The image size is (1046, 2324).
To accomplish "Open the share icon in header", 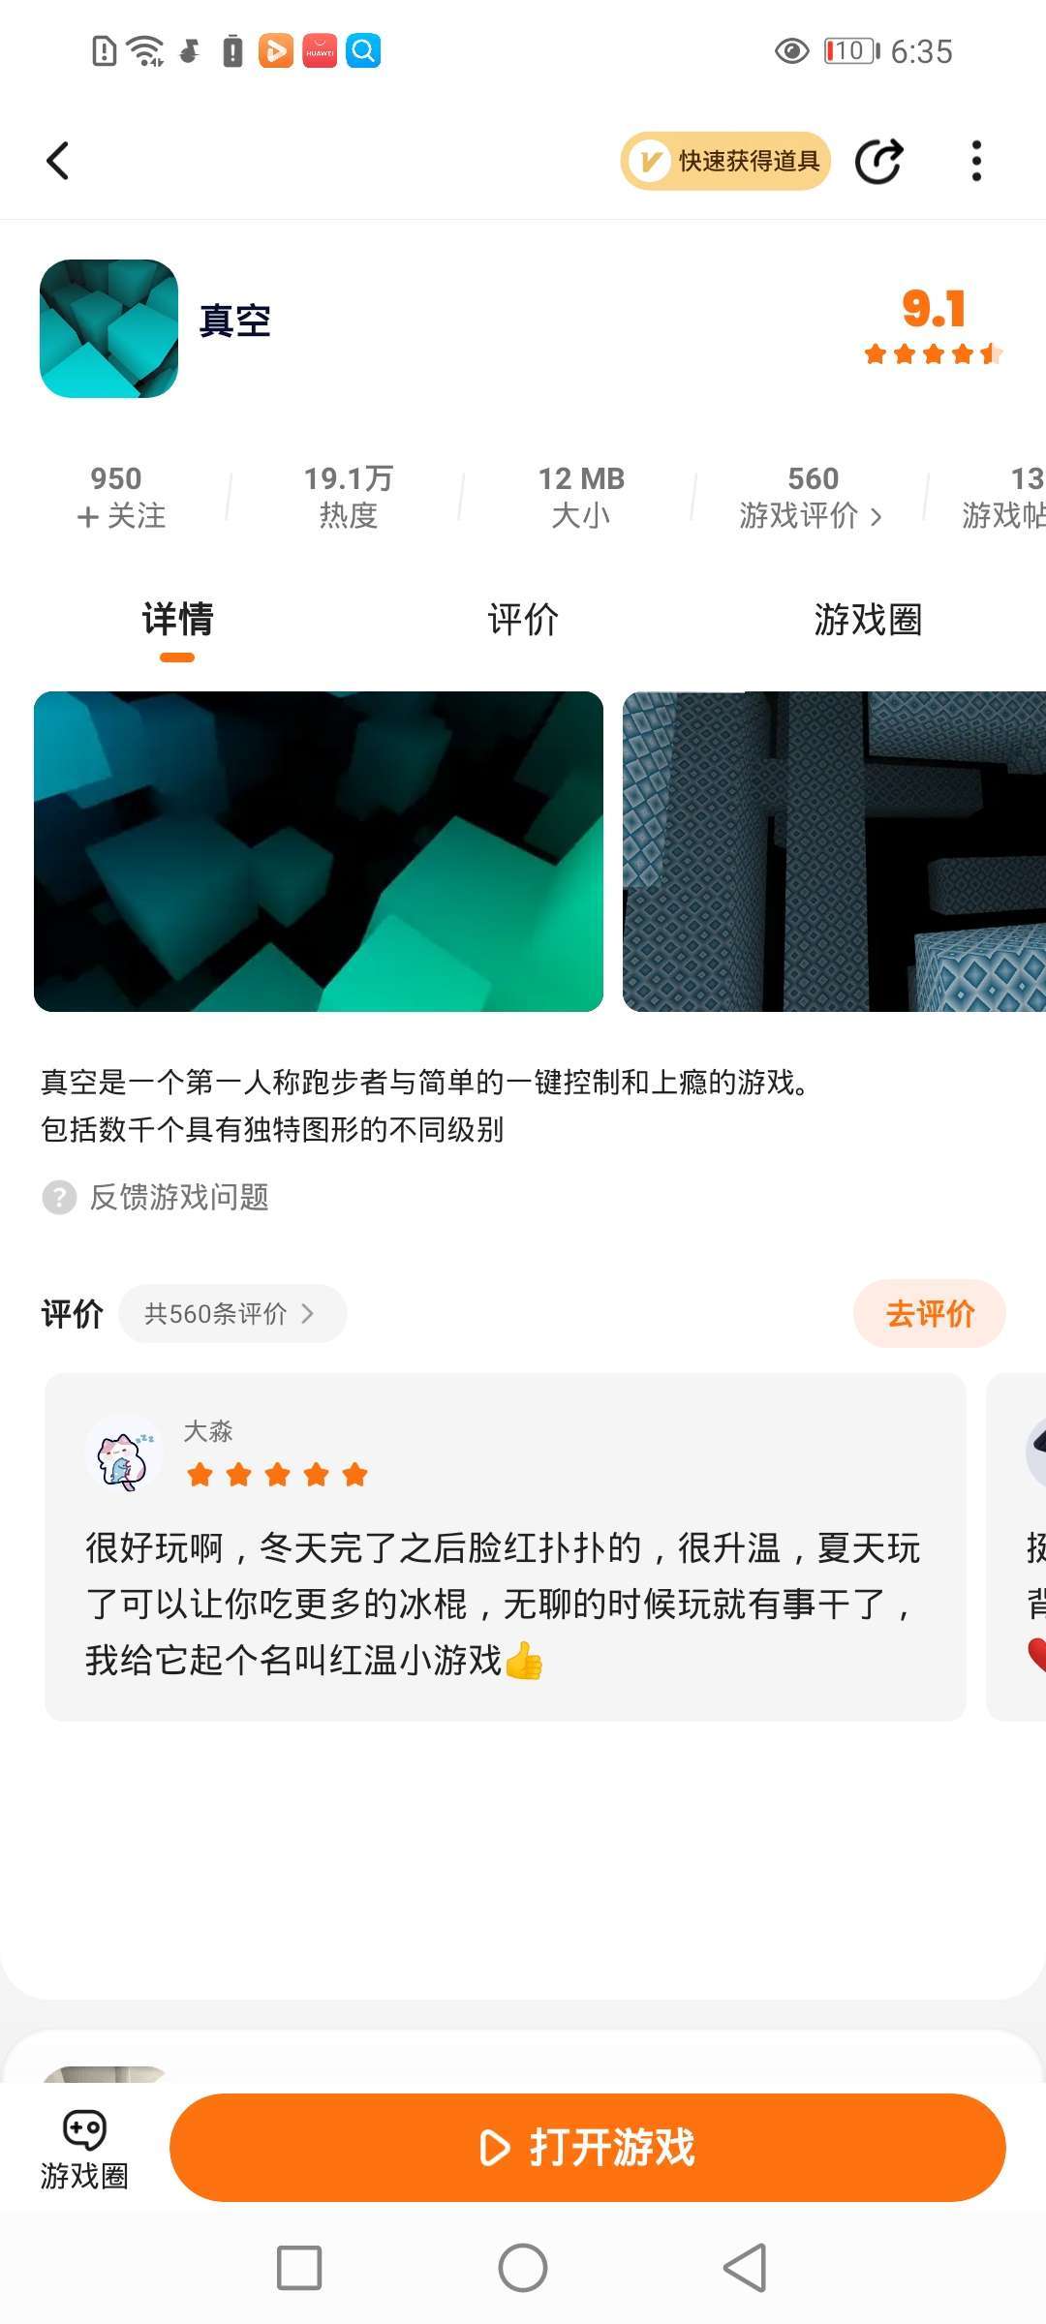I will pos(879,161).
